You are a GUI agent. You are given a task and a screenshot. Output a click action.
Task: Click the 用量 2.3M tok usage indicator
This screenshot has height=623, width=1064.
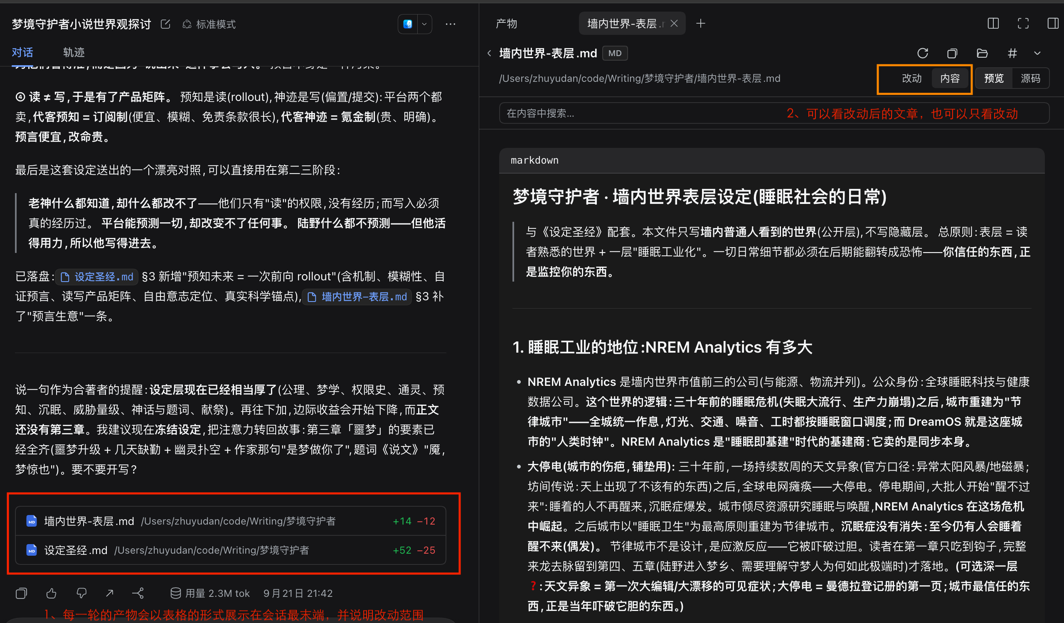click(x=210, y=594)
